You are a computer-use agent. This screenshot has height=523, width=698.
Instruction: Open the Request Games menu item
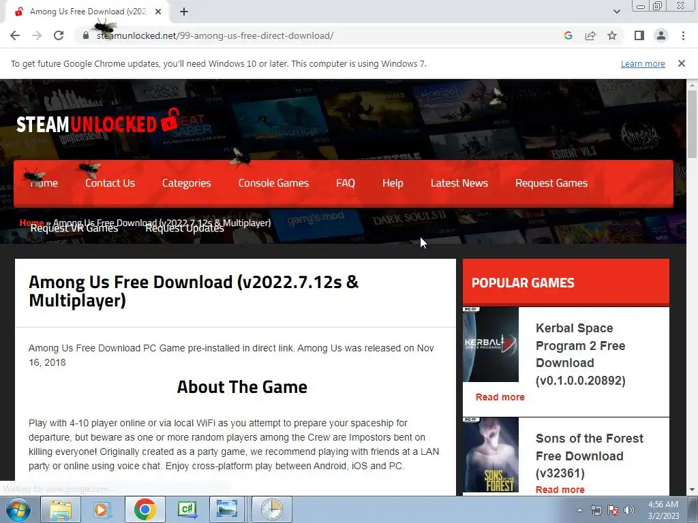click(551, 183)
